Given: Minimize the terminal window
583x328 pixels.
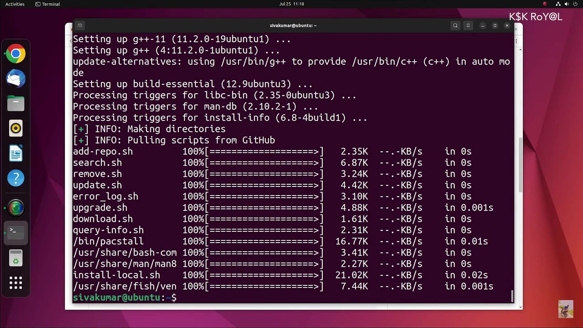Looking at the screenshot, I should (x=483, y=26).
